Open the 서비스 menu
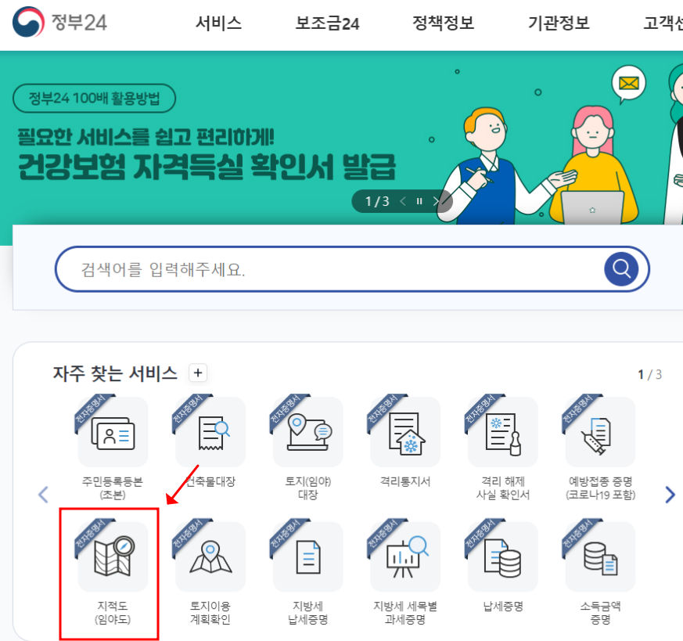The width and height of the screenshot is (683, 641). click(218, 23)
